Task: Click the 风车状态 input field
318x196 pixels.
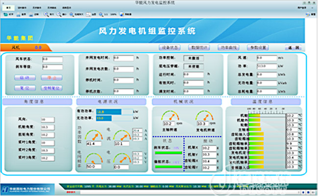Action: pos(52,59)
